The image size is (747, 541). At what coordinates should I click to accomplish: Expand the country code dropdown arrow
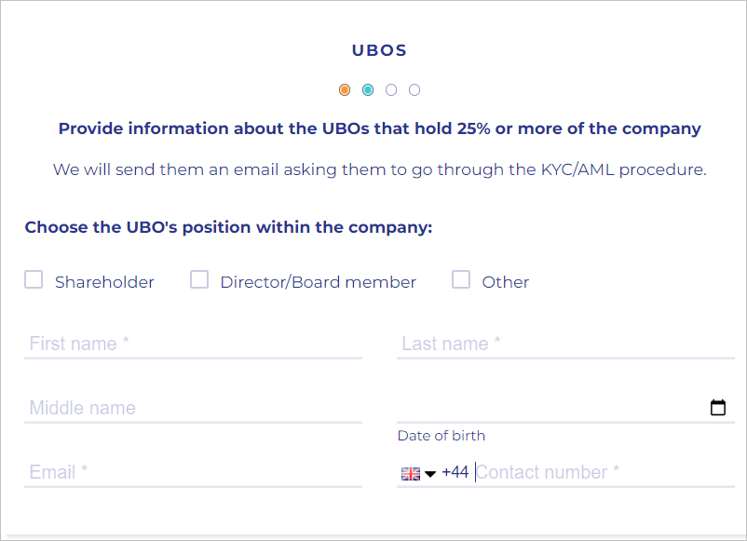pyautogui.click(x=430, y=474)
